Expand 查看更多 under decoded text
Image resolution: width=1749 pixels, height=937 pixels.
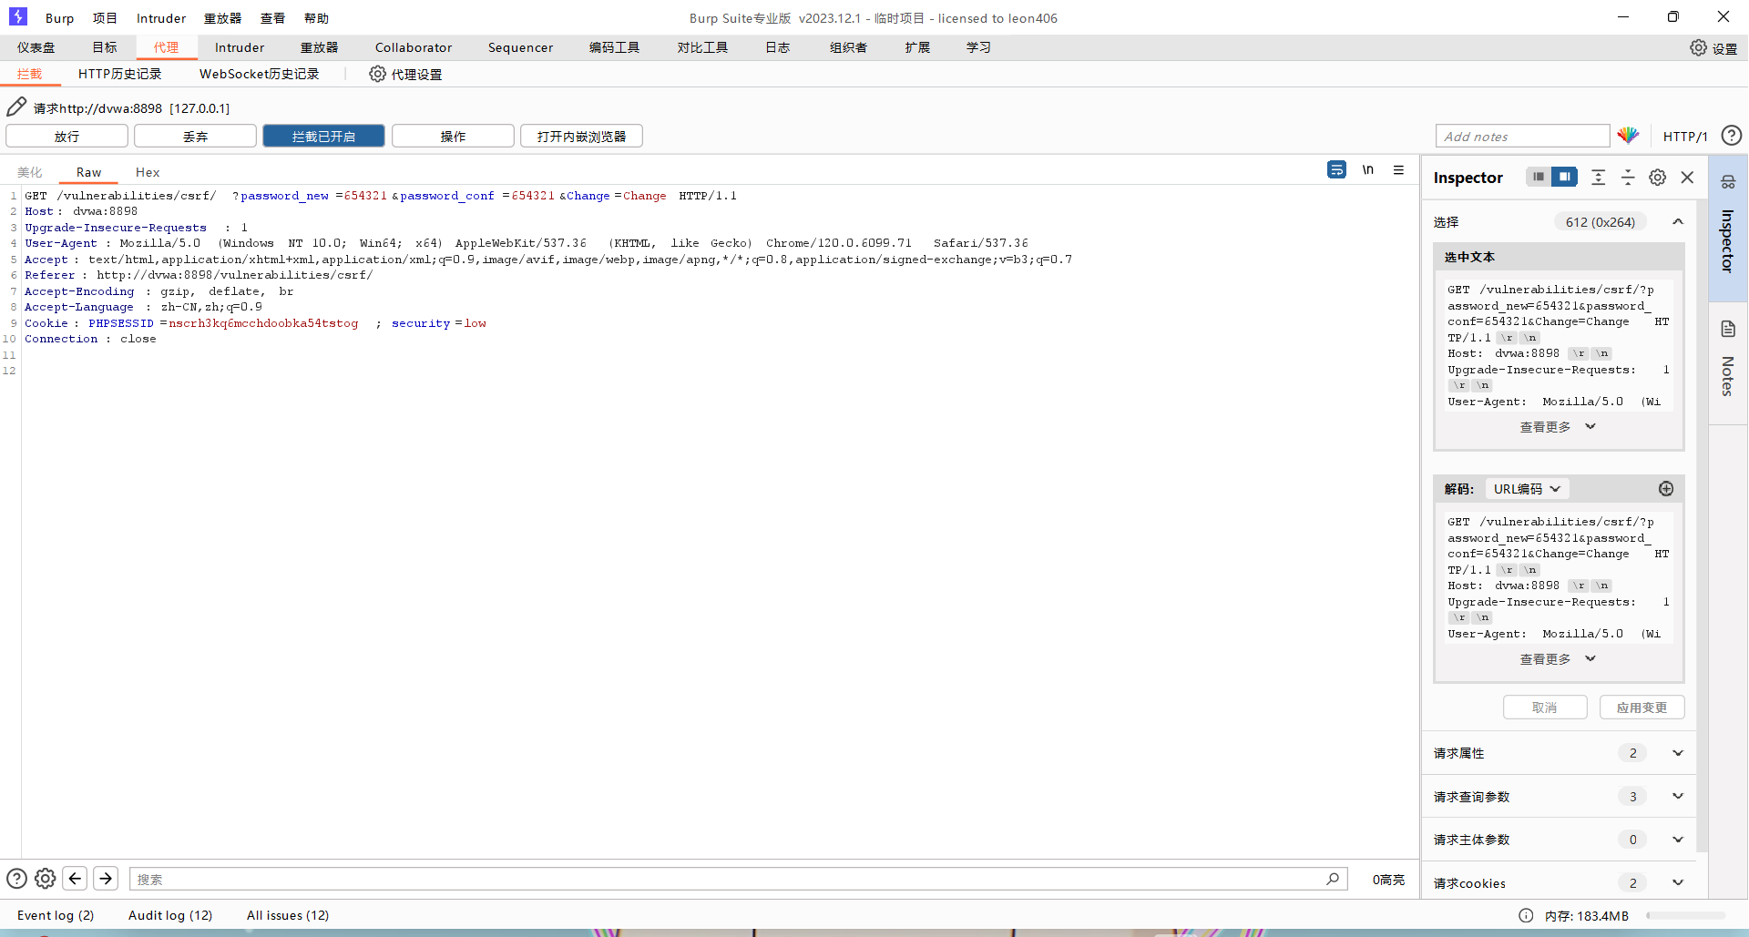1558,658
